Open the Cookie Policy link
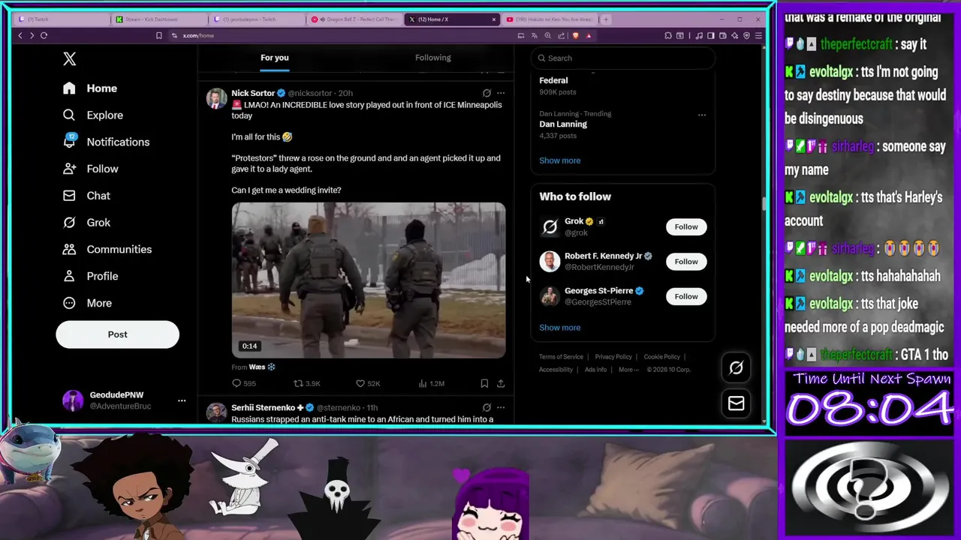Image resolution: width=961 pixels, height=540 pixels. (x=661, y=357)
